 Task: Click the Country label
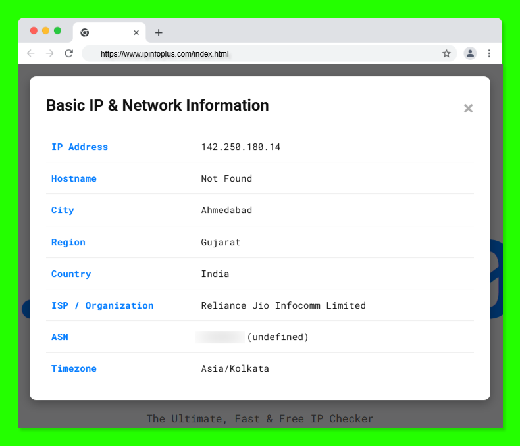click(71, 274)
